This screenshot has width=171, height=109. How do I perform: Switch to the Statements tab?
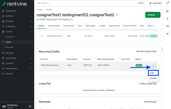[x=114, y=26]
